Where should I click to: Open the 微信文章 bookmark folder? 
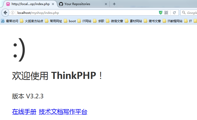(115, 21)
